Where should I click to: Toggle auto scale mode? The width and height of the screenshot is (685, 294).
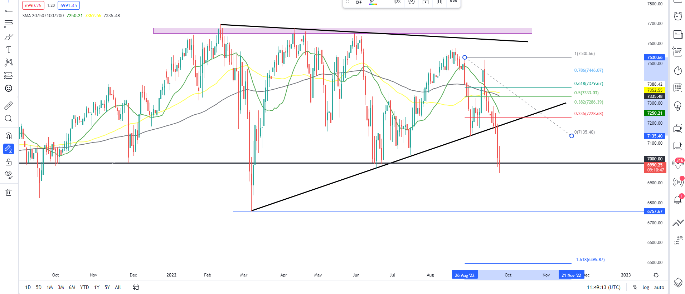(659, 287)
